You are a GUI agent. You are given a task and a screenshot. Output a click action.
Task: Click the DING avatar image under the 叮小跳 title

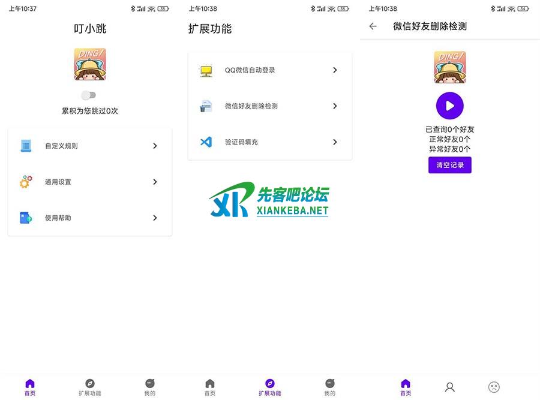[x=90, y=64]
